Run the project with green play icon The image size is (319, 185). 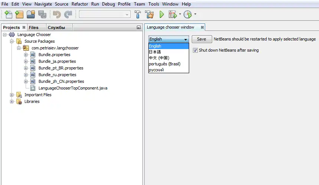(x=162, y=14)
